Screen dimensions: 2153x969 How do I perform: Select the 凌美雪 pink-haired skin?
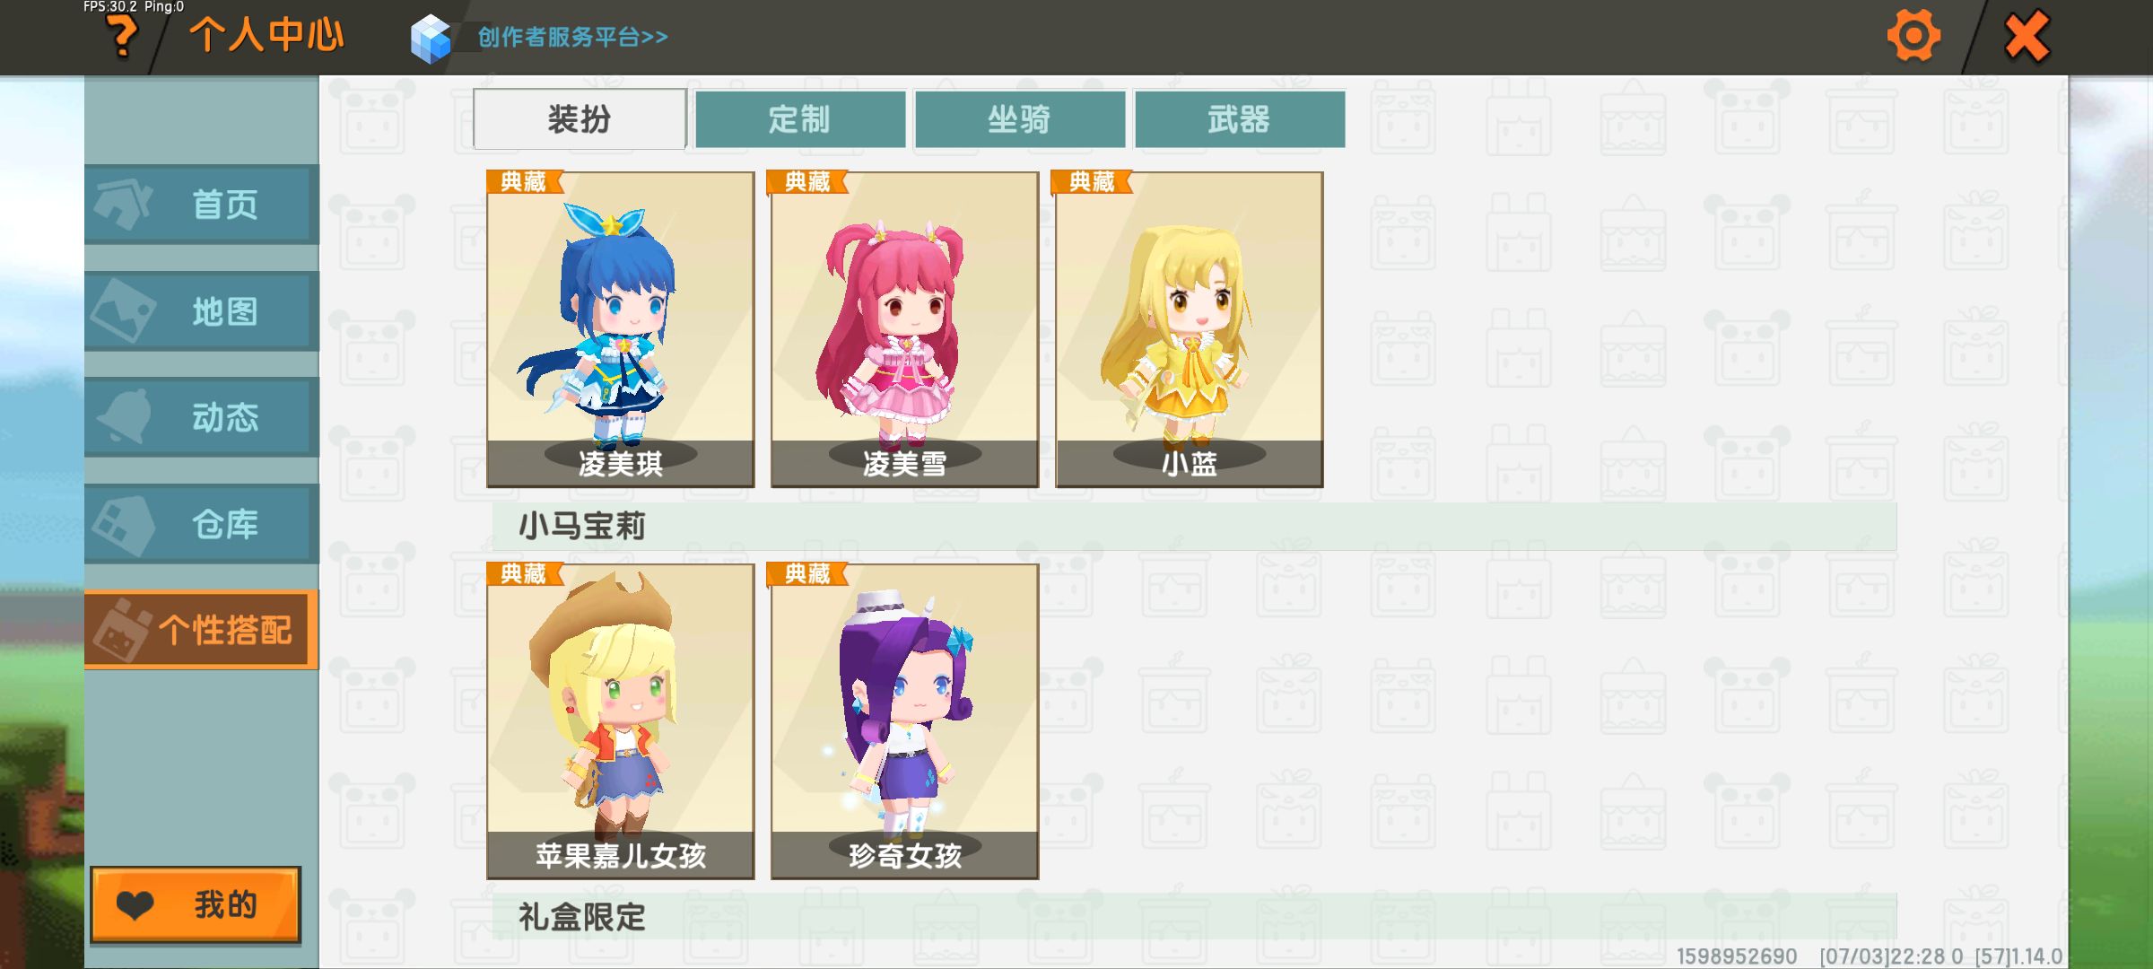pos(904,329)
